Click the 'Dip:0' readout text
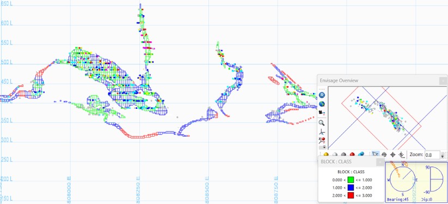This screenshot has width=448, height=204. click(427, 199)
